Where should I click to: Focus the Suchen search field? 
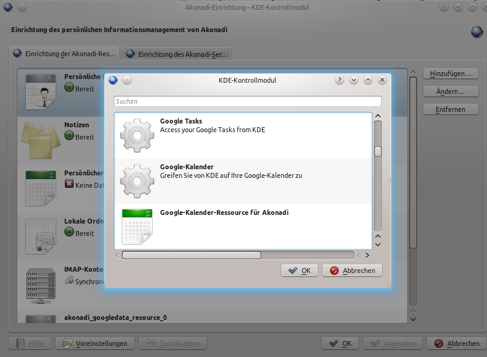(x=248, y=101)
